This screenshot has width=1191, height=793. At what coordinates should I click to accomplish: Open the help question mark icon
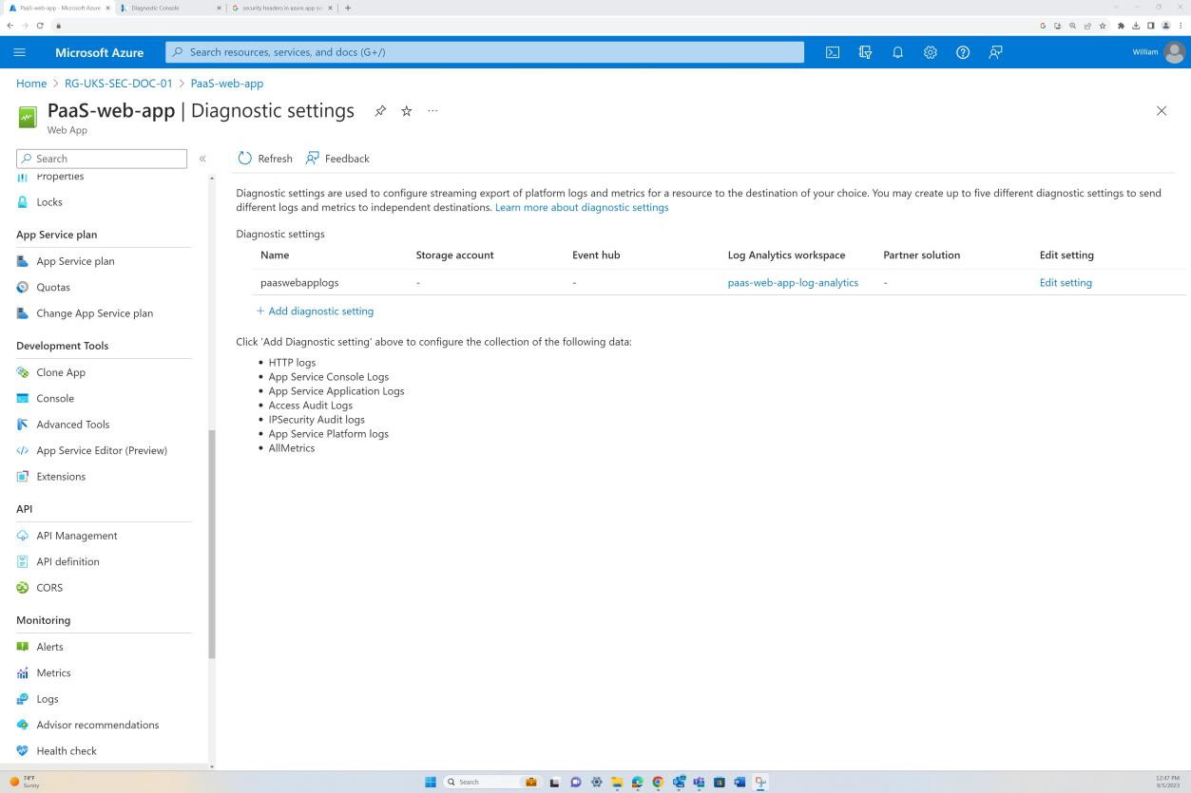(x=962, y=52)
